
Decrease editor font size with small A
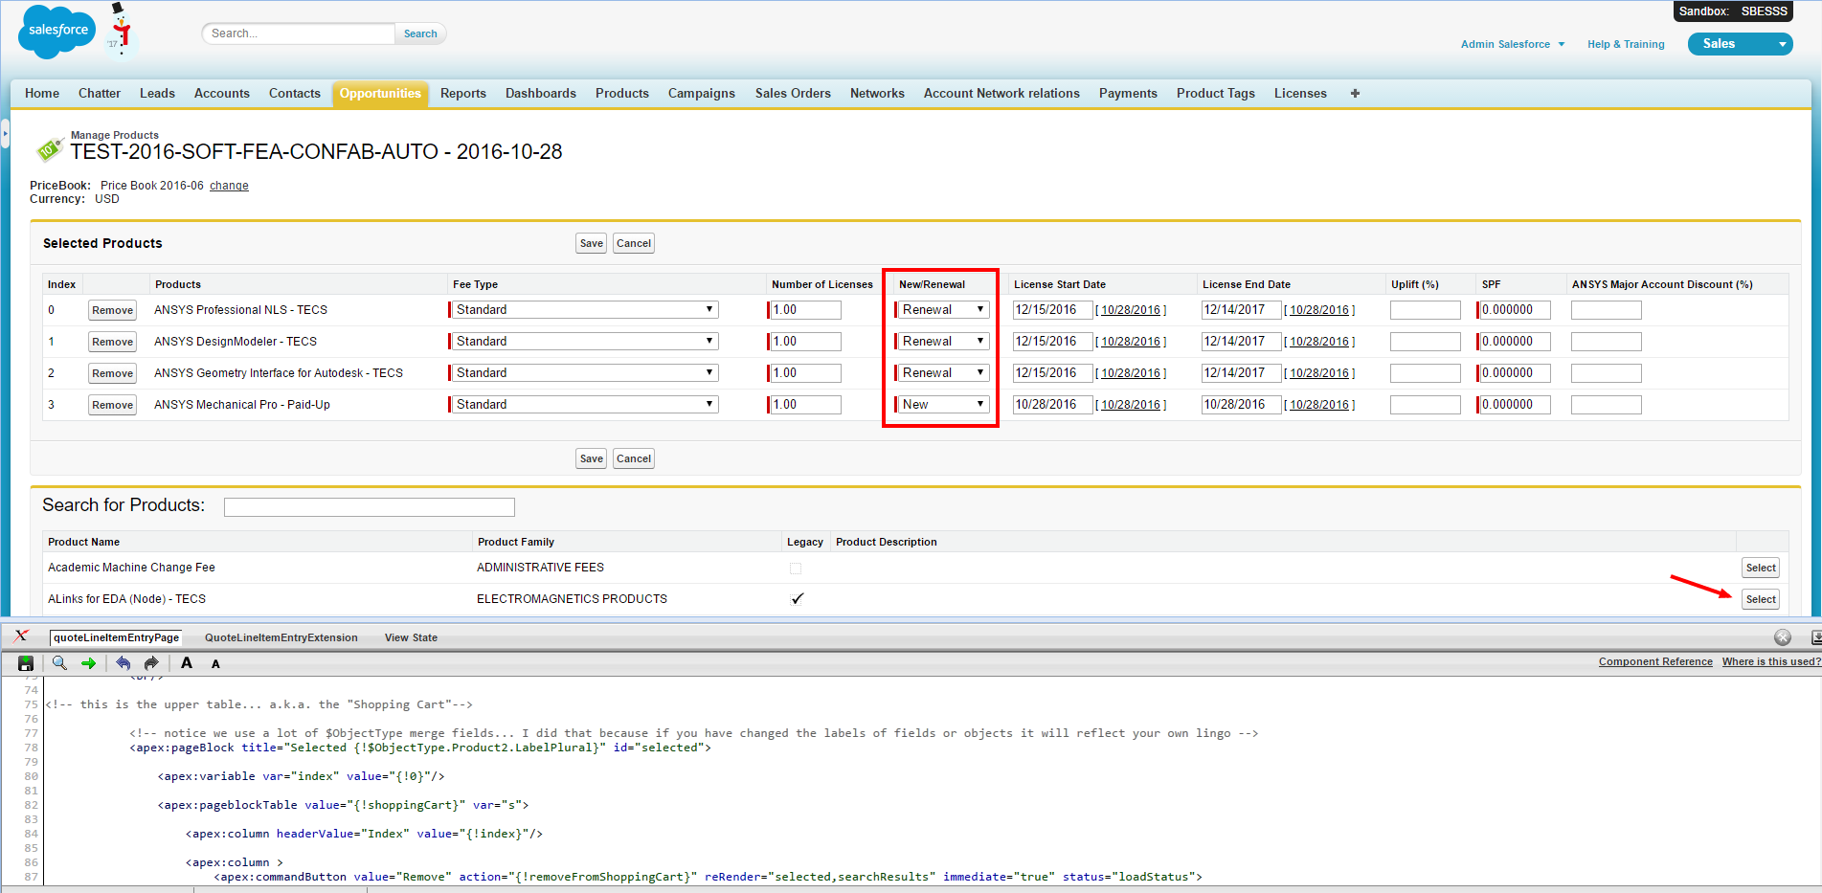click(x=215, y=664)
